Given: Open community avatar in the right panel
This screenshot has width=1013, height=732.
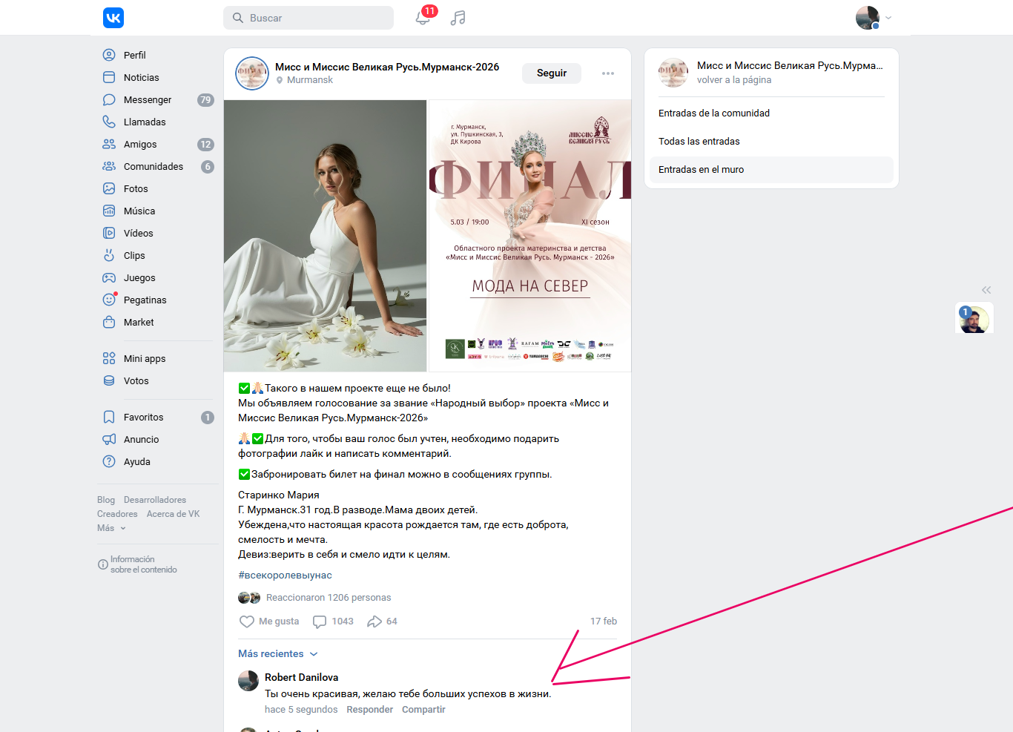Looking at the screenshot, I should pos(673,73).
